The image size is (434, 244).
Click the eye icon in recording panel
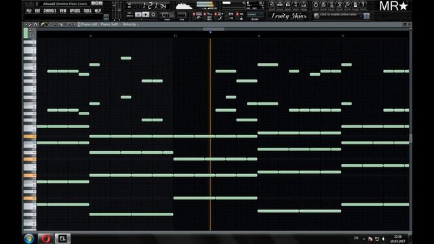(241, 14)
